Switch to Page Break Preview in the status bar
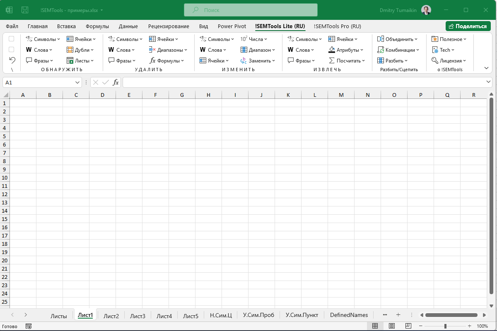The height and width of the screenshot is (331, 497). click(408, 326)
